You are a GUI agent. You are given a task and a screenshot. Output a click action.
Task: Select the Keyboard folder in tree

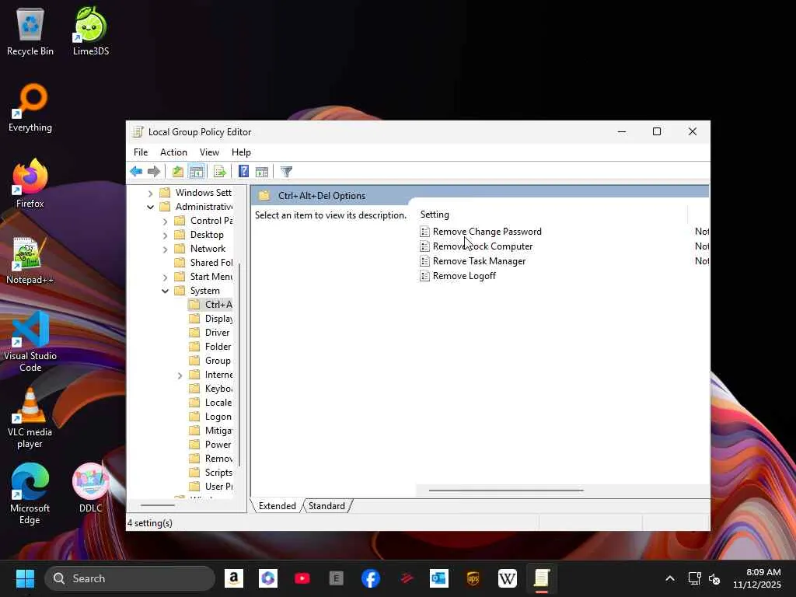point(210,389)
